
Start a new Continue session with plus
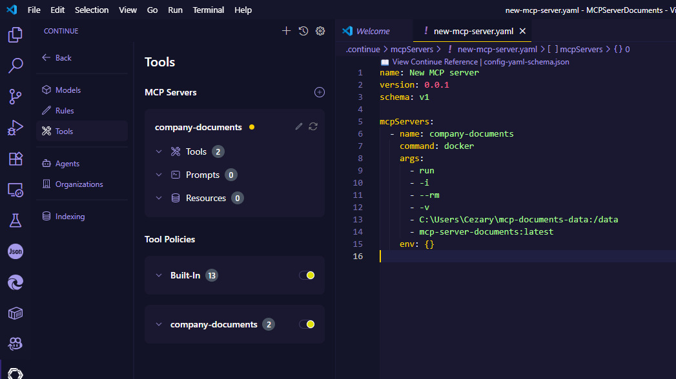tap(286, 31)
